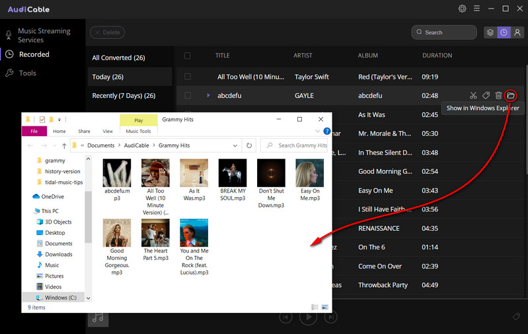Click Throwback Party album cell
The width and height of the screenshot is (528, 334).
coord(383,285)
